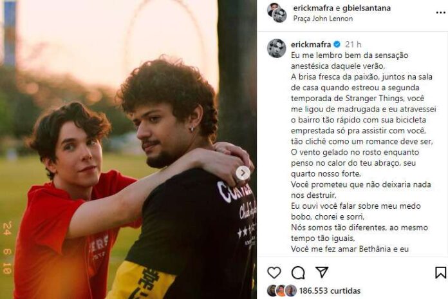Open the 21 h post timestamp
The image size is (448, 299).
pyautogui.click(x=353, y=44)
